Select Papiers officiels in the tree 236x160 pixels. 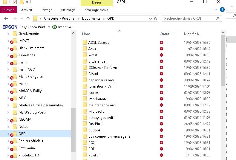pyautogui.click(x=31, y=141)
